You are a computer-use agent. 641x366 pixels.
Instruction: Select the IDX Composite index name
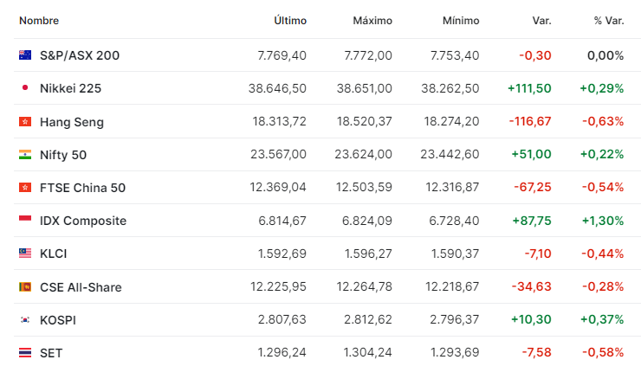[83, 221]
